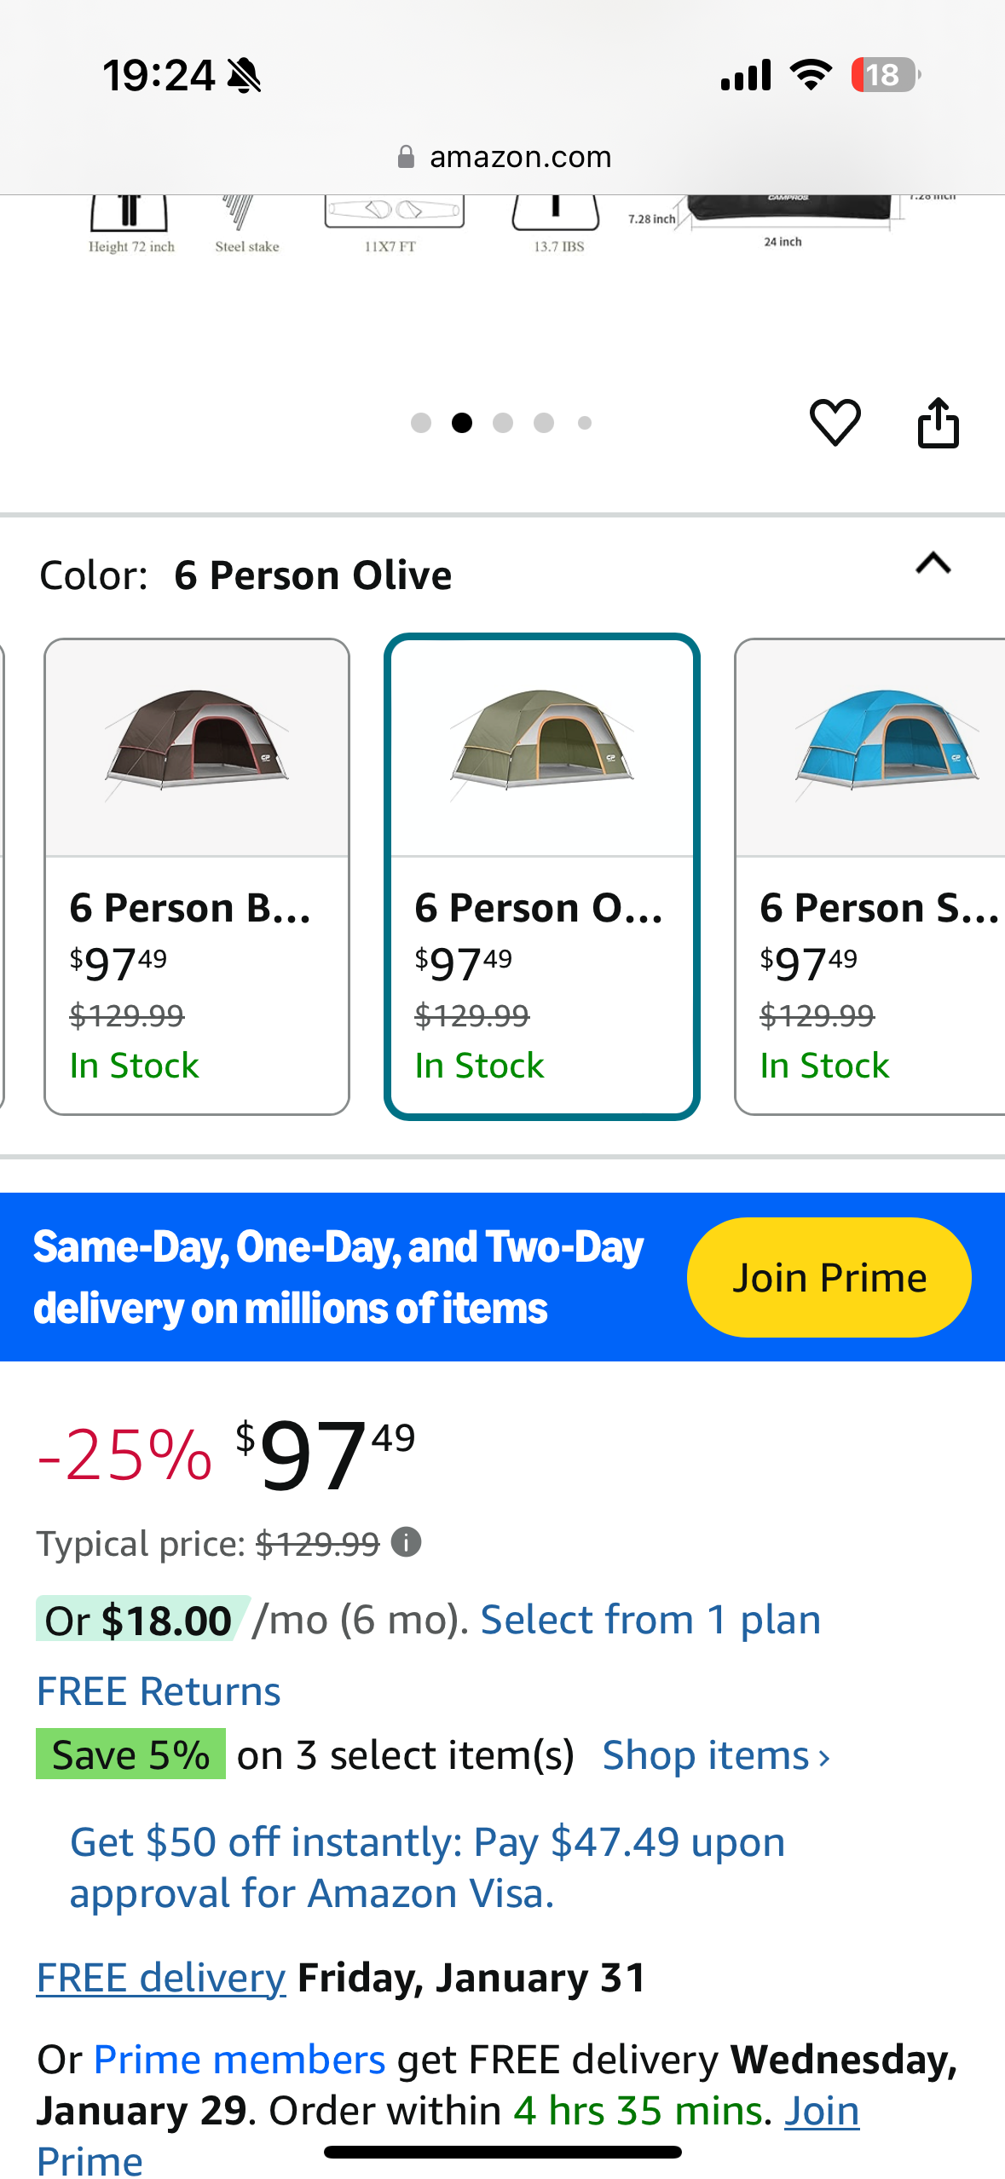This screenshot has width=1005, height=2179.
Task: Open Get $50 off Amazon Visa offer
Action: point(426,1867)
